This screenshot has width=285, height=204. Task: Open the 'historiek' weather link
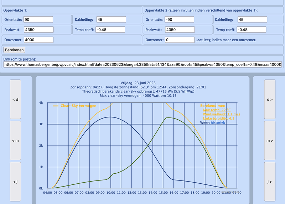click(218, 122)
